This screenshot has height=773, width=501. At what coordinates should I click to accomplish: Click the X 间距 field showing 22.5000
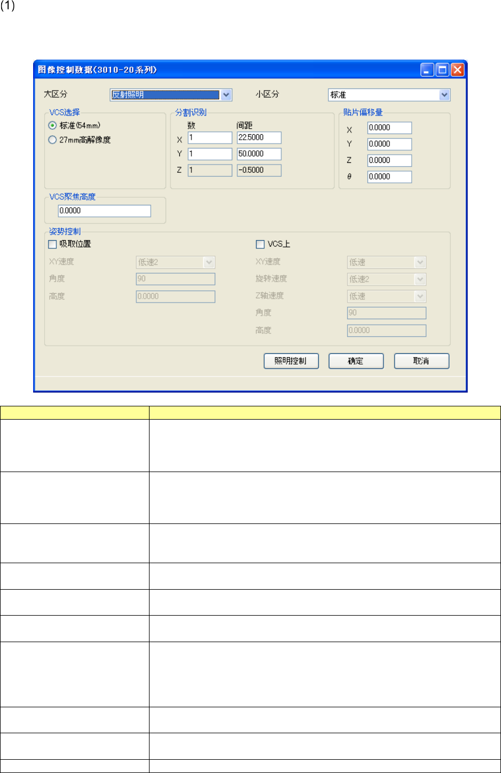pos(259,137)
